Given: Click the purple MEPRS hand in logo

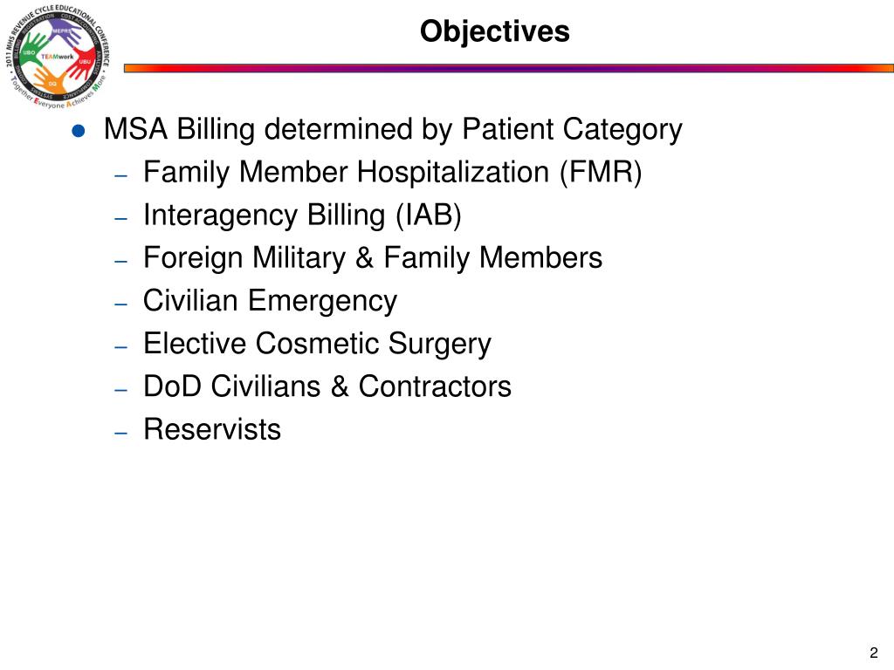Looking at the screenshot, I should [x=65, y=32].
